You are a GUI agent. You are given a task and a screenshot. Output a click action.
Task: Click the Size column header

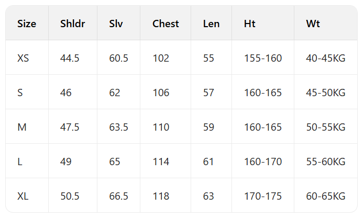pos(27,24)
